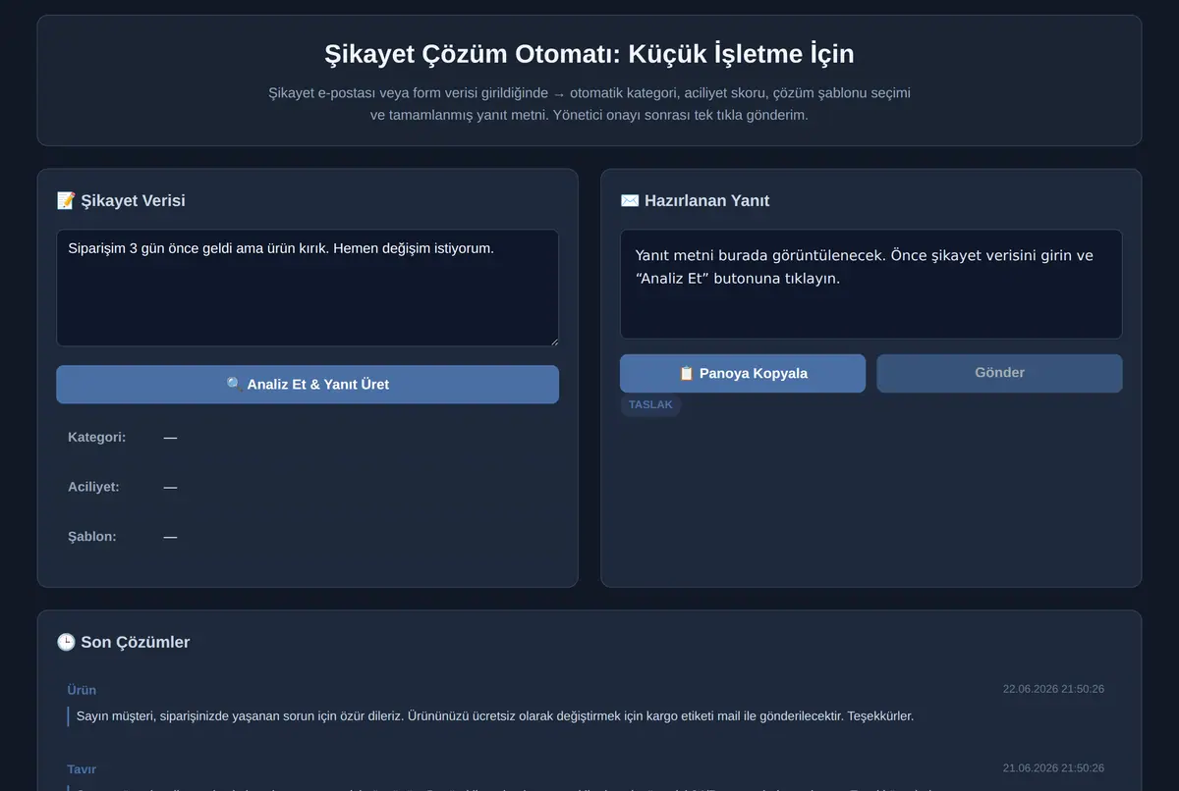Click the Şablon: label

tap(91, 537)
